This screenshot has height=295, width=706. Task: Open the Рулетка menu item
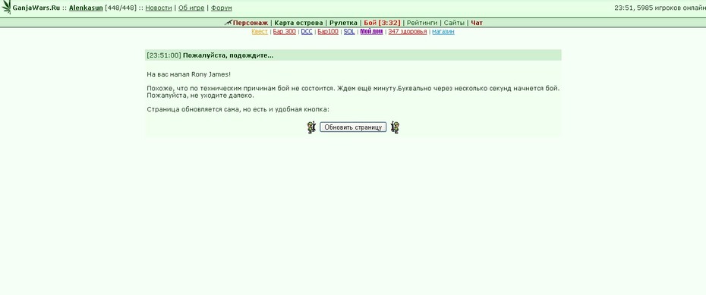(344, 23)
